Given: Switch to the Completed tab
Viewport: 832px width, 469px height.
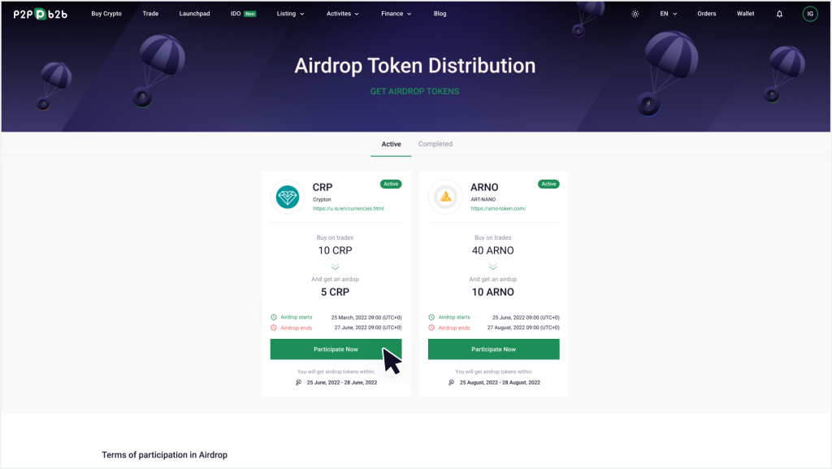Looking at the screenshot, I should [x=435, y=144].
